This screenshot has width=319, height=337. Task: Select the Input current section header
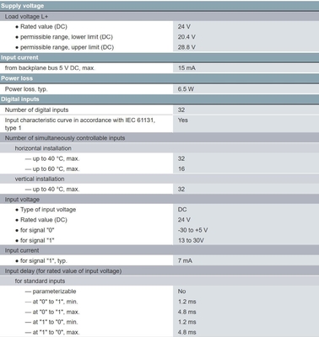click(159, 57)
